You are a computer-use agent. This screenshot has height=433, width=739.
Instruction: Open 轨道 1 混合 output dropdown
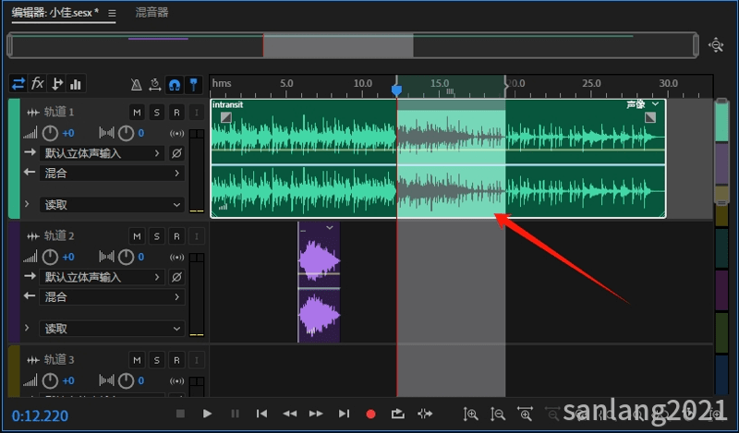[x=112, y=174]
